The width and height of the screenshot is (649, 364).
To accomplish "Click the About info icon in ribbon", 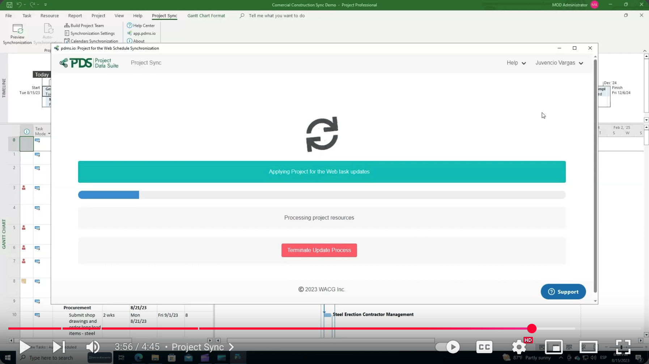I will tap(130, 41).
